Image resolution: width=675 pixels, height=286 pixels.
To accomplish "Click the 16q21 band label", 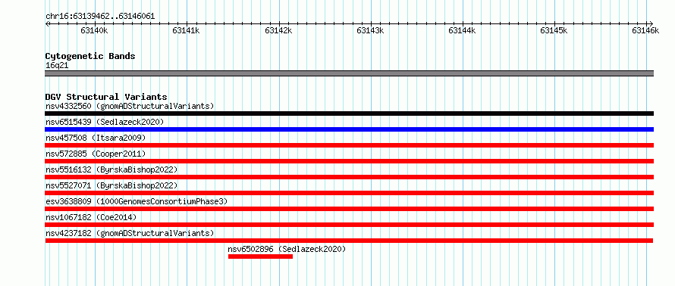I will click(x=57, y=66).
